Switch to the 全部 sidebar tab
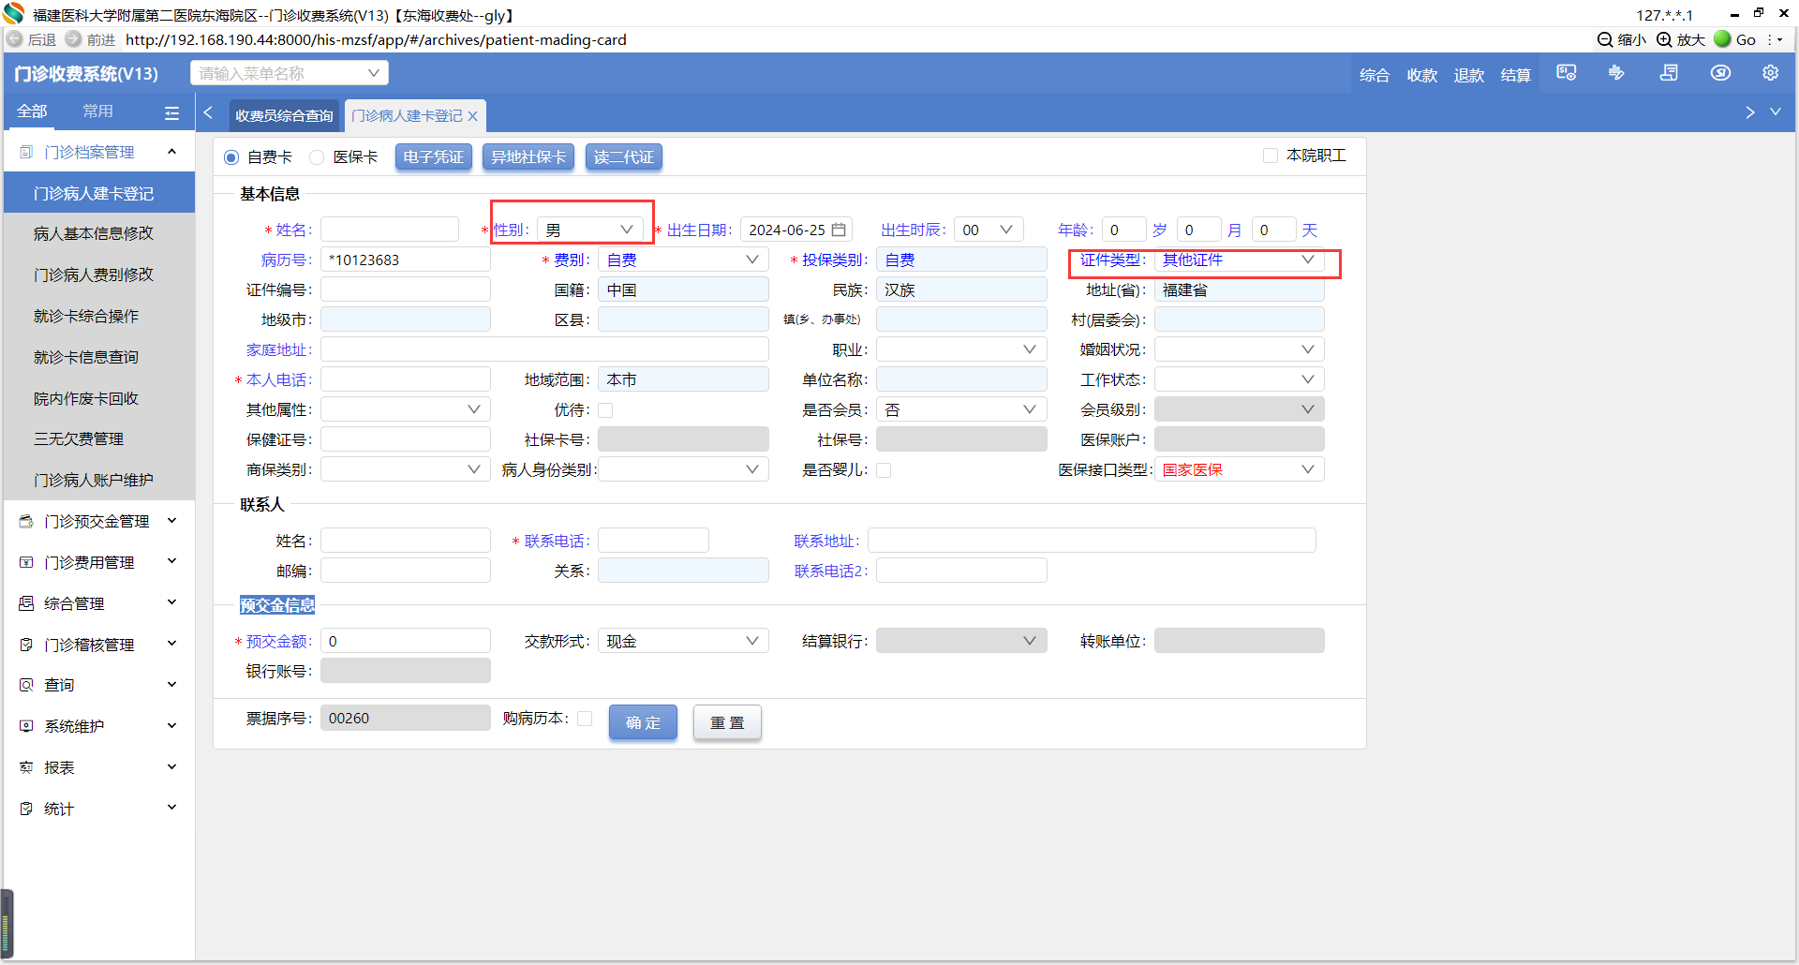1799x965 pixels. coord(32,111)
